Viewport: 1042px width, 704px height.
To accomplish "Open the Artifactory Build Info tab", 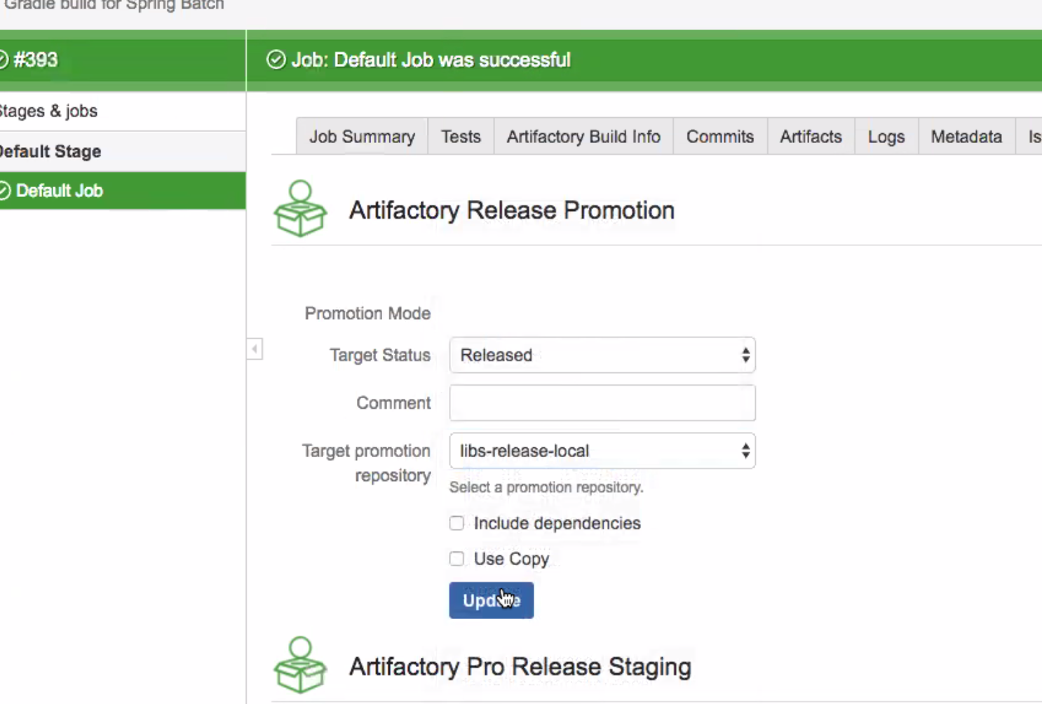I will click(x=583, y=137).
